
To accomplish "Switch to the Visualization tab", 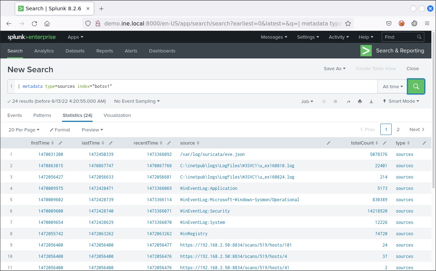I will tap(117, 115).
